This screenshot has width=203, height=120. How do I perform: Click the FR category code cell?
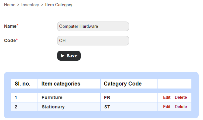click(x=129, y=97)
